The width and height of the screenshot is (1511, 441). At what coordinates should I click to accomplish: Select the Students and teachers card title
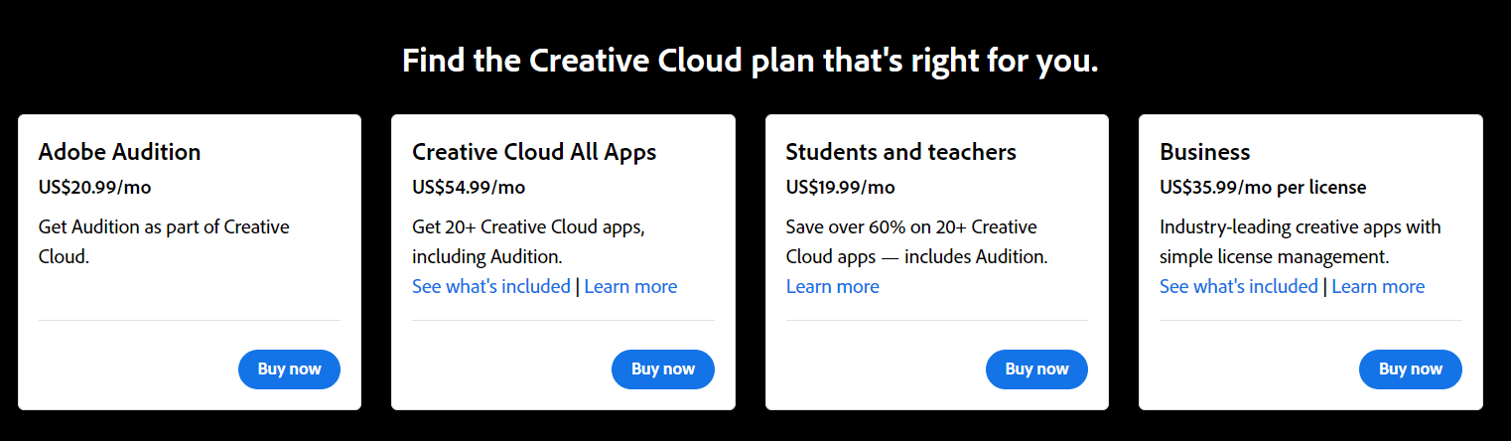900,152
